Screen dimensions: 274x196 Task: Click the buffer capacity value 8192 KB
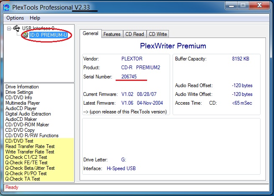(240, 59)
